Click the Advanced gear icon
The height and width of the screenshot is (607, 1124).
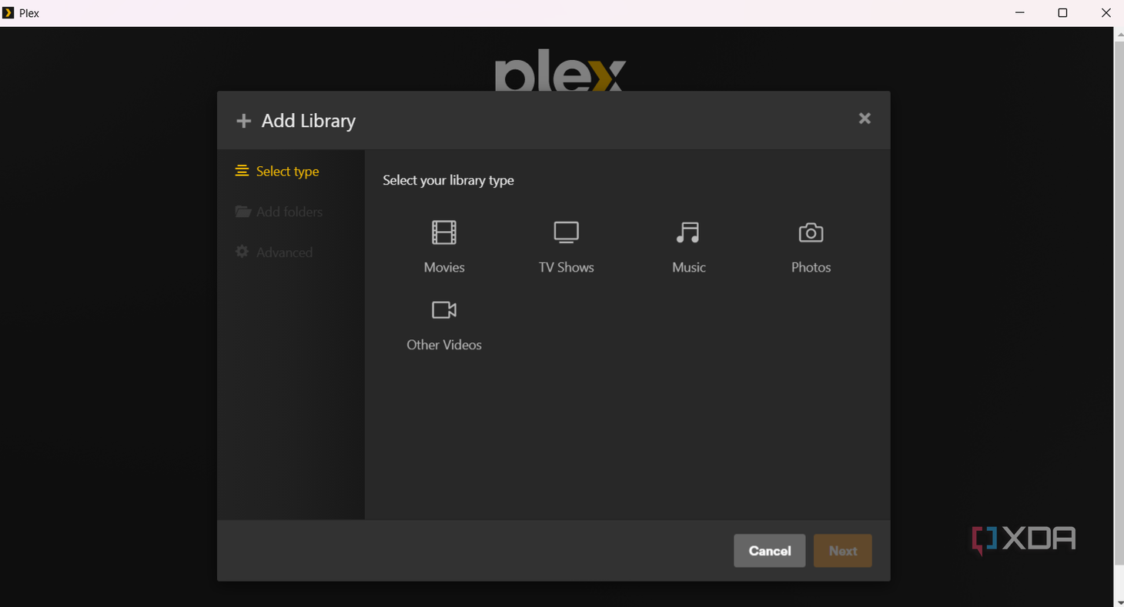[242, 252]
